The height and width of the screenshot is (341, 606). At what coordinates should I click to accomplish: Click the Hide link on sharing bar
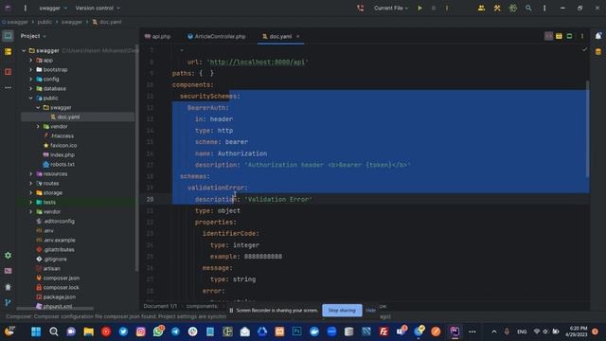pyautogui.click(x=370, y=311)
